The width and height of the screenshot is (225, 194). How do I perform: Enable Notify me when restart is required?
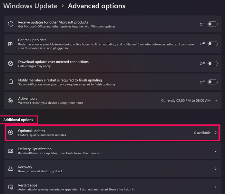(212, 82)
